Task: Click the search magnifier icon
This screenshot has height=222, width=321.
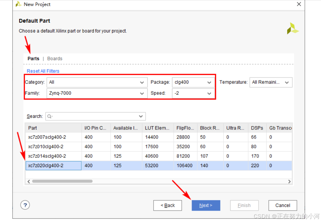Action: (49, 116)
